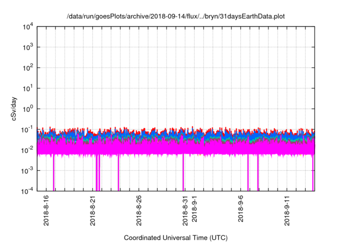347x243 pixels.
Task: Select the 2018-9-11 date tick label
Action: pos(287,210)
